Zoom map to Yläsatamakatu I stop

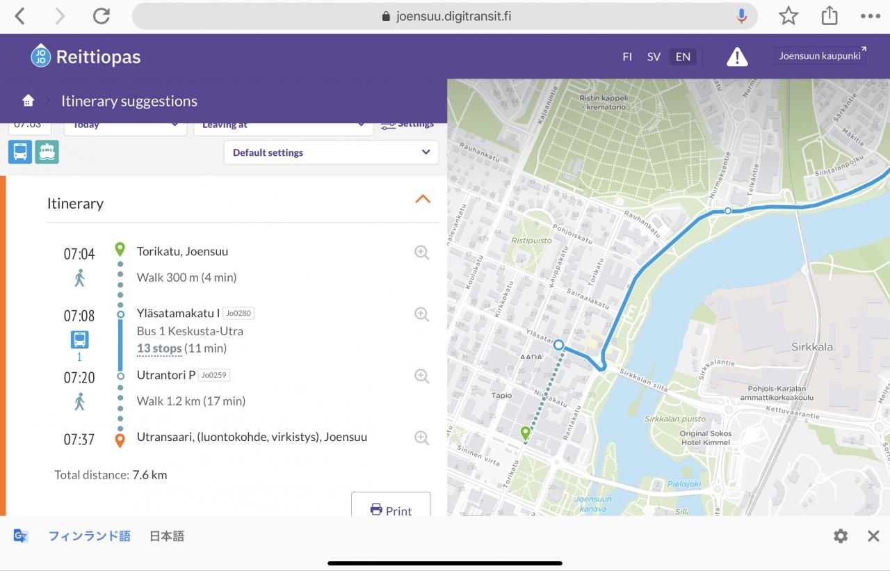click(x=421, y=314)
